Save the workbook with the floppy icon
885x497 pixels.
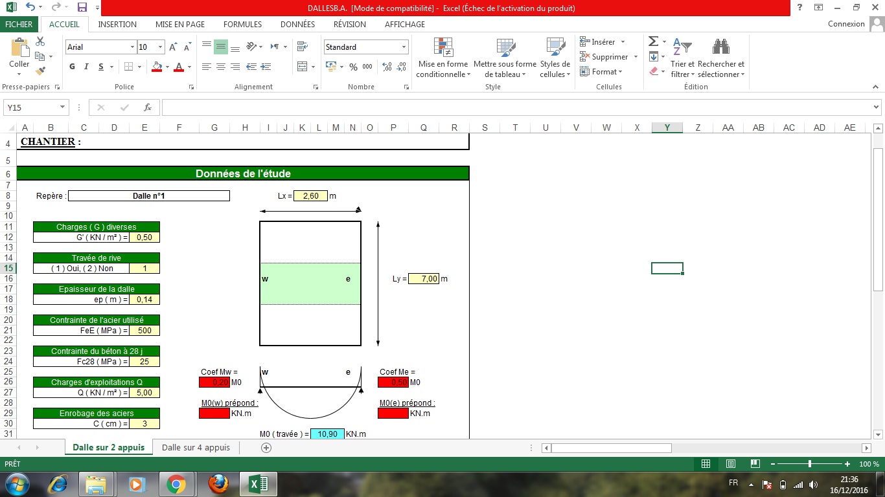(82, 8)
